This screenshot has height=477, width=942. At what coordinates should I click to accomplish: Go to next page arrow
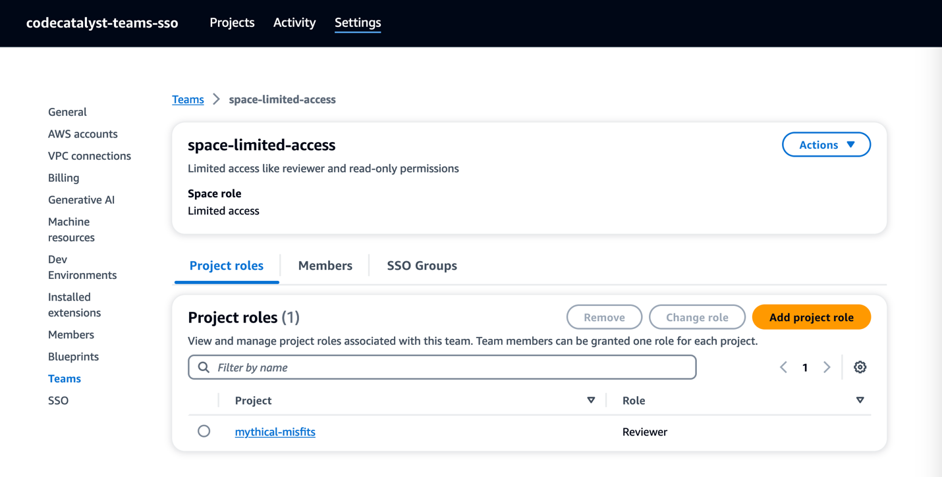827,367
